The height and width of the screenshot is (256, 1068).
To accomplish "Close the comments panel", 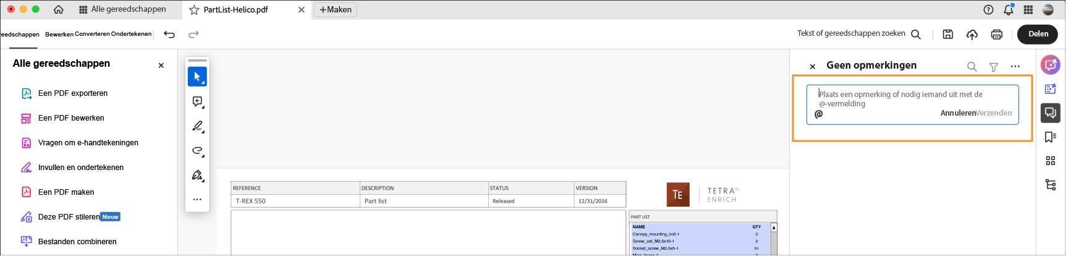I will click(x=813, y=66).
